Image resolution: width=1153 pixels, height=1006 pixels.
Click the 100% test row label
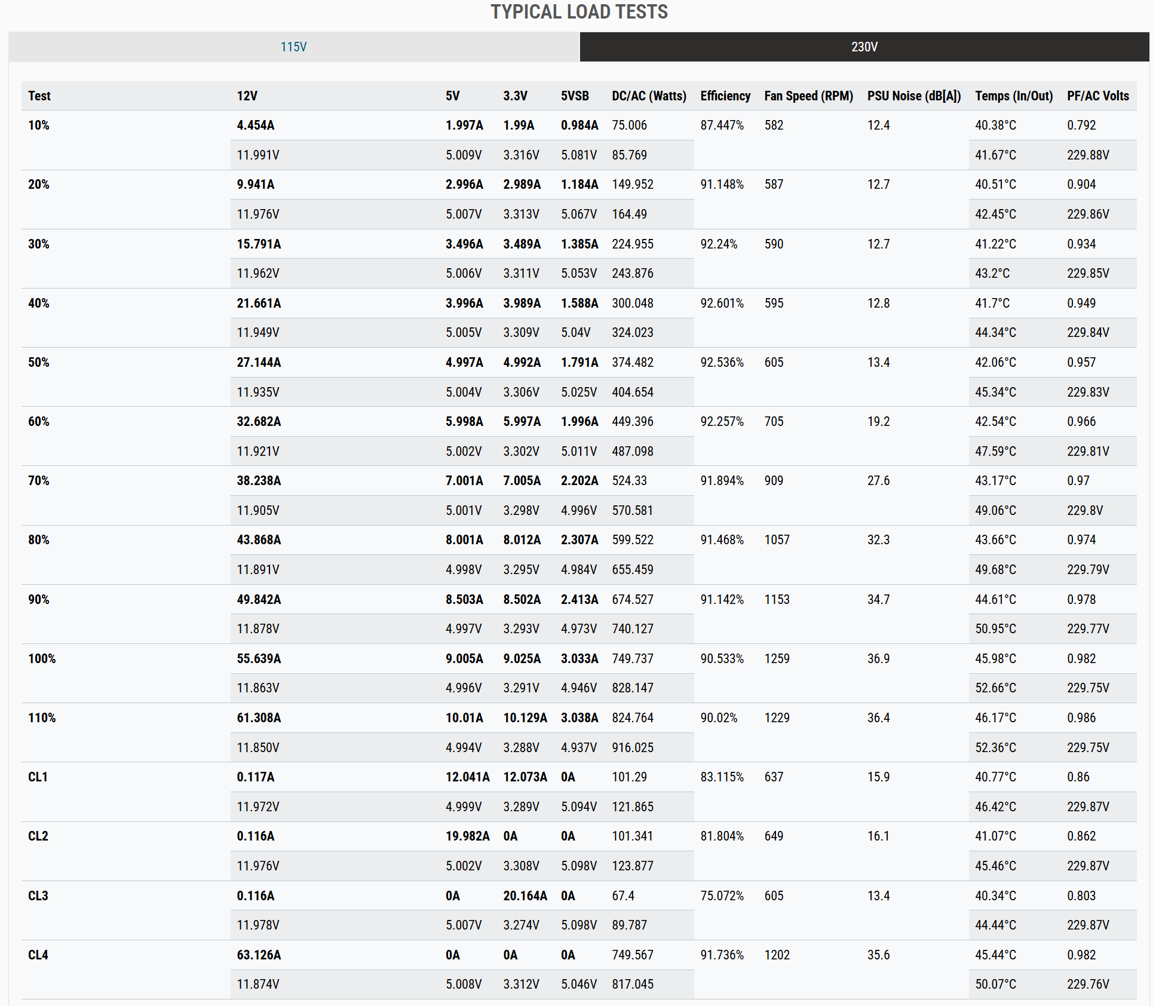42,659
